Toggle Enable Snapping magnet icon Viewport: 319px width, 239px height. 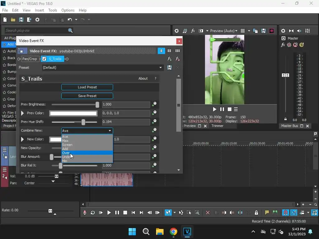coord(286,213)
